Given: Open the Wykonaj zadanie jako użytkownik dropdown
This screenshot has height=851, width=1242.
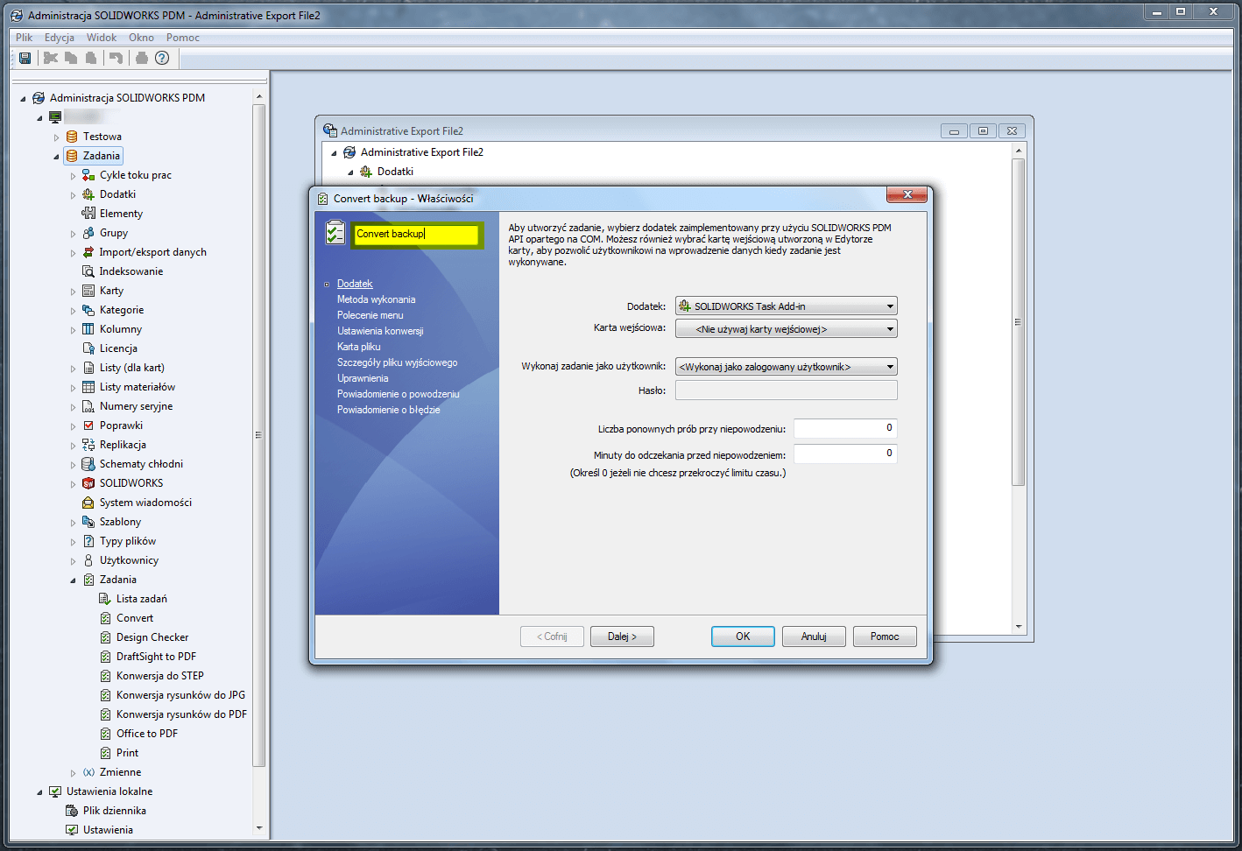Looking at the screenshot, I should pos(786,367).
